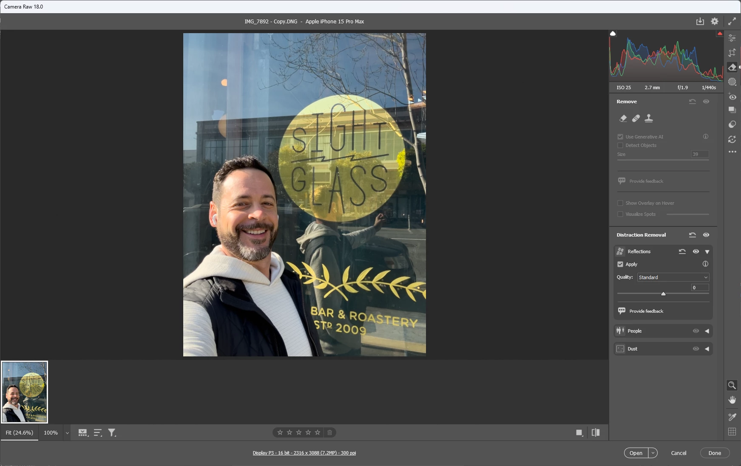Adjust the Remove Size slider
Image resolution: width=741 pixels, height=466 pixels.
pyautogui.click(x=663, y=160)
